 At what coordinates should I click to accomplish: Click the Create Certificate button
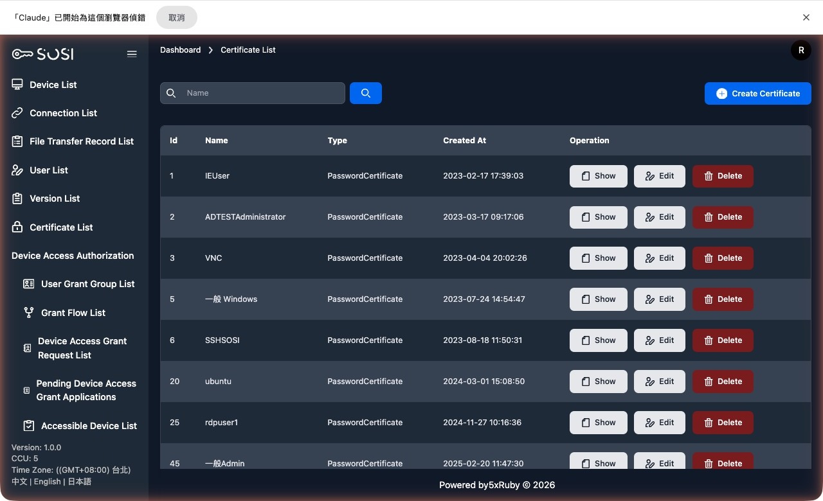[757, 93]
